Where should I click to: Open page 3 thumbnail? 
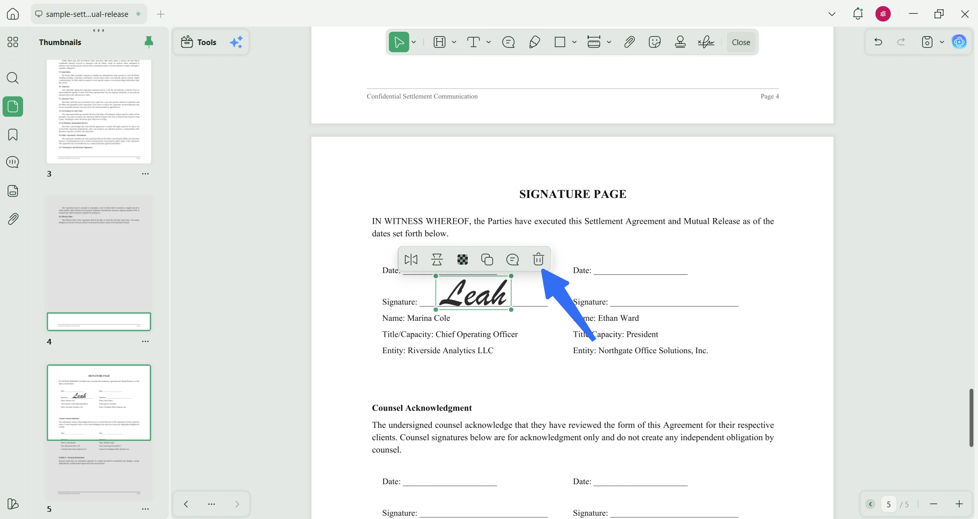99,111
